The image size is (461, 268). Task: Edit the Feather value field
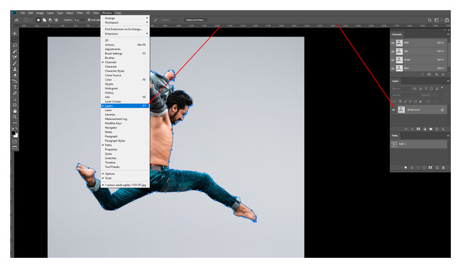(x=79, y=20)
